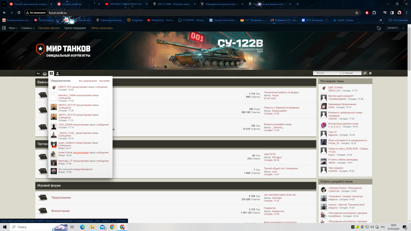Open Ha4aJ1bHuk's 'процитировал' notification link
Viewport: 411px width, 231px height.
(81, 152)
